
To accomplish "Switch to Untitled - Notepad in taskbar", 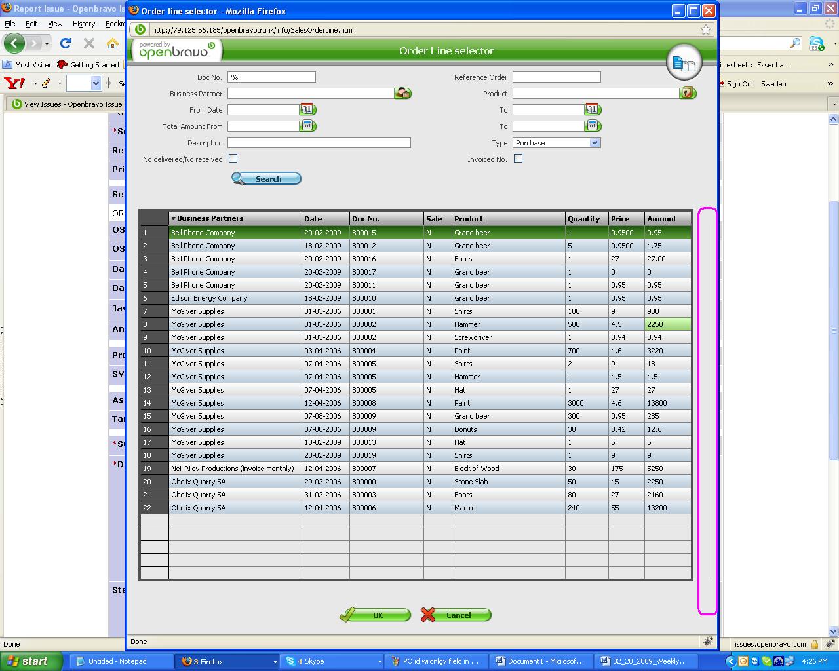I will pos(118,661).
